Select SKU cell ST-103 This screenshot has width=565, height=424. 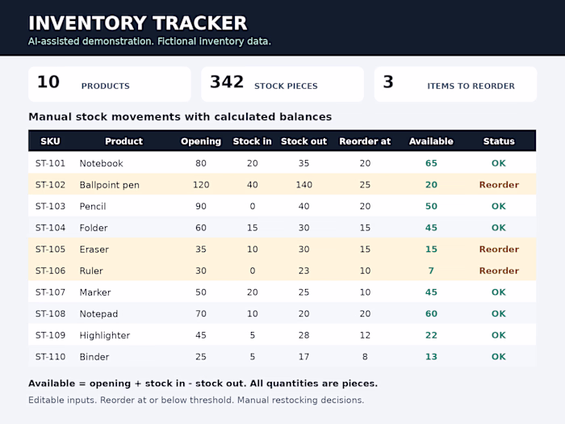click(50, 206)
